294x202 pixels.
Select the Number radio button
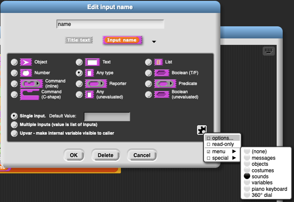(14, 73)
